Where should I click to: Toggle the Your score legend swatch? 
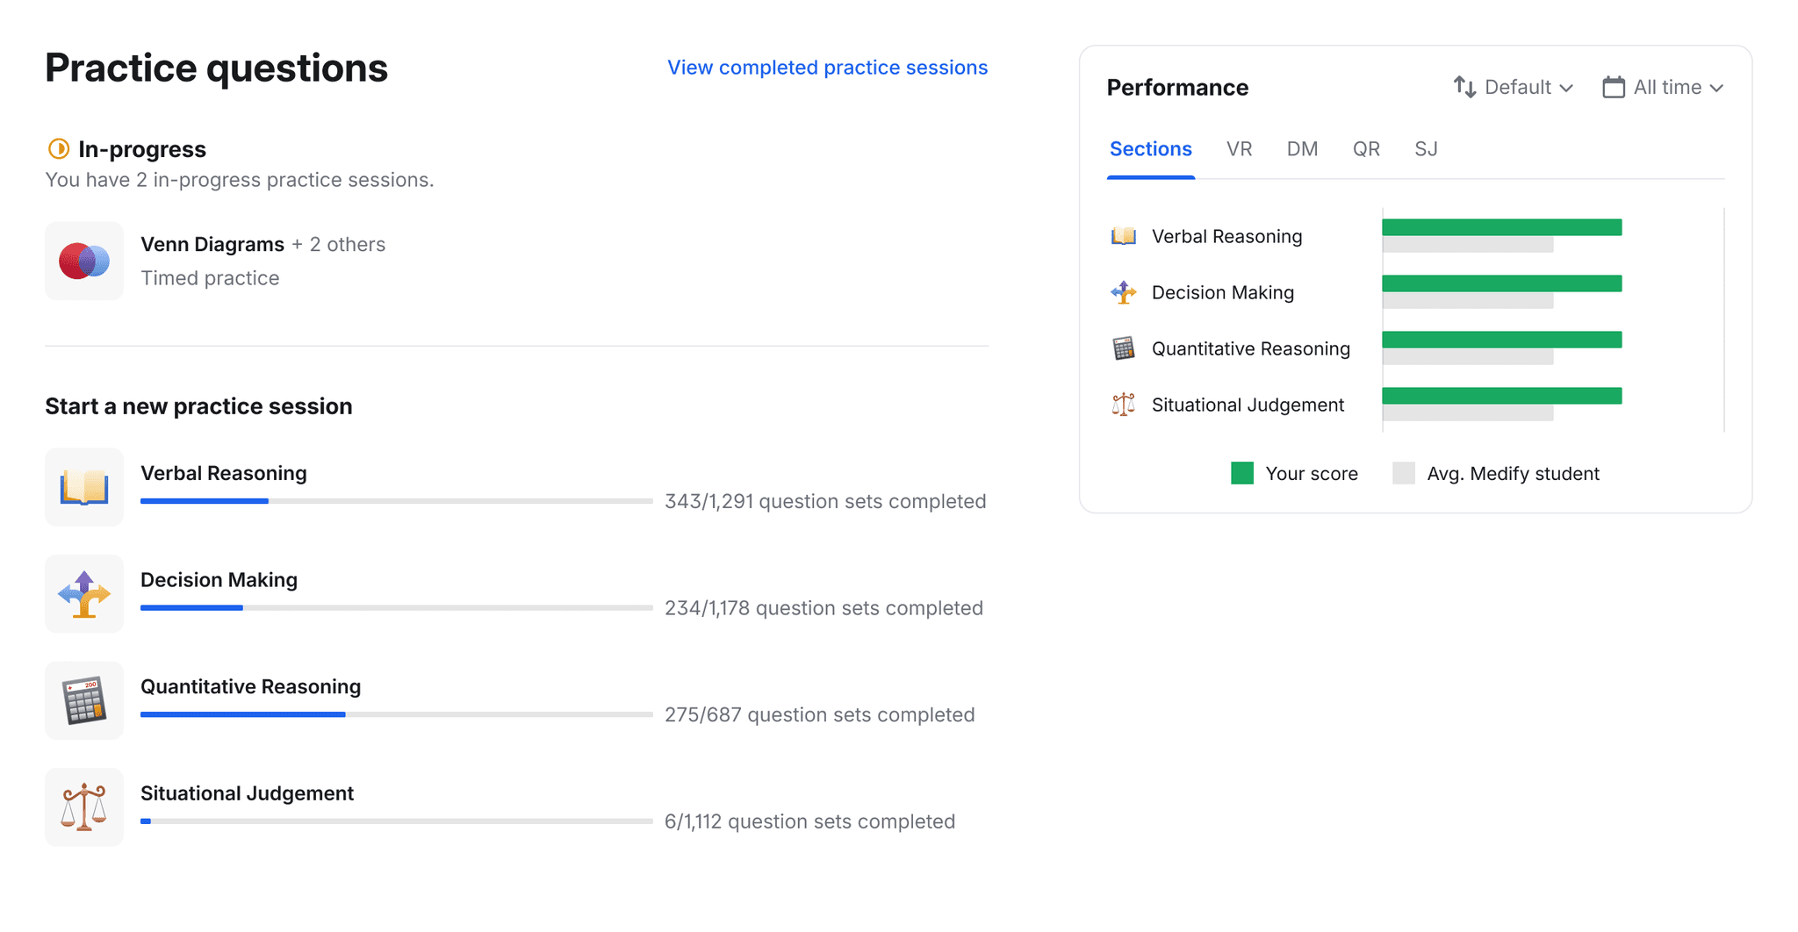[x=1241, y=474]
